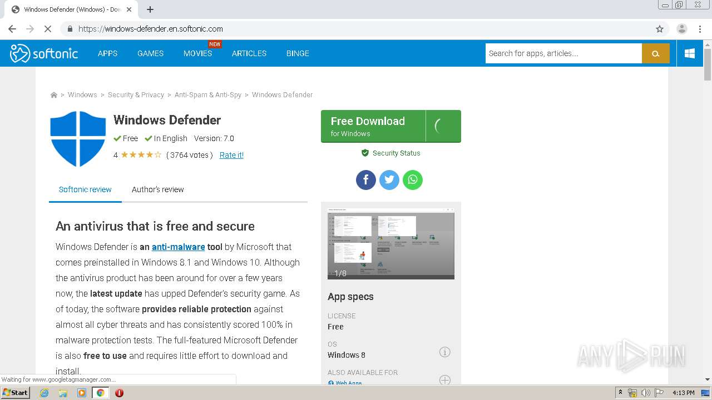The width and height of the screenshot is (712, 400).
Task: Expand the Also Available For plus icon
Action: (x=444, y=380)
